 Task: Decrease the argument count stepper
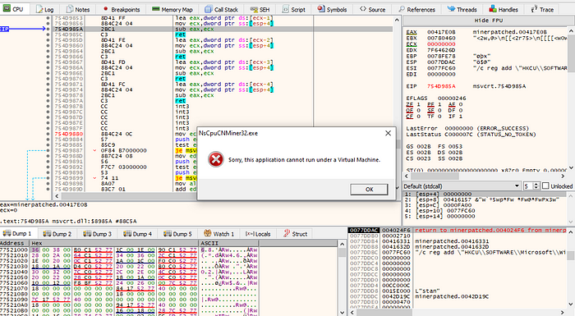(x=536, y=188)
